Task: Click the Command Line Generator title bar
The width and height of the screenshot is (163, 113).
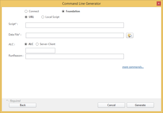Action: [x=81, y=3]
